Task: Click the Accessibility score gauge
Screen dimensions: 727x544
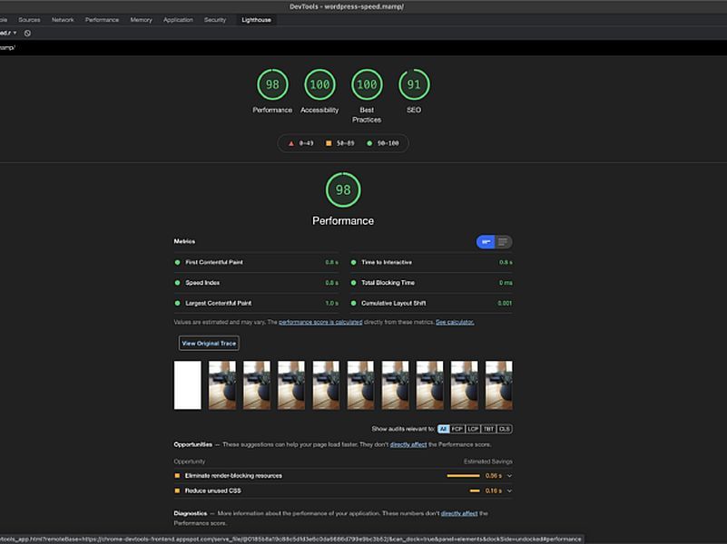Action: [319, 84]
